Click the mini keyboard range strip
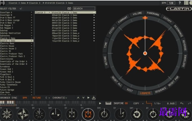The image size is (192, 121). 48,103
